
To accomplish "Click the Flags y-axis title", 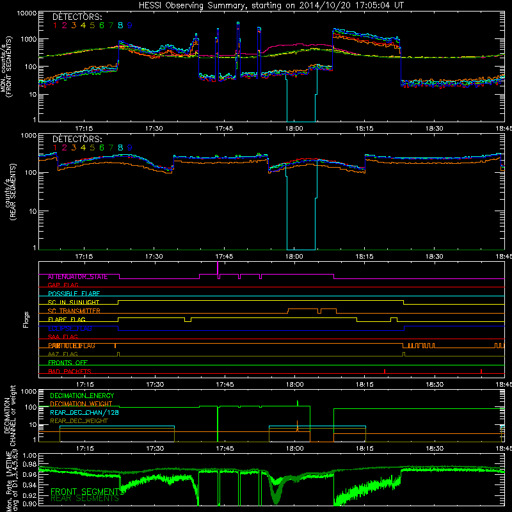I will click(x=26, y=319).
